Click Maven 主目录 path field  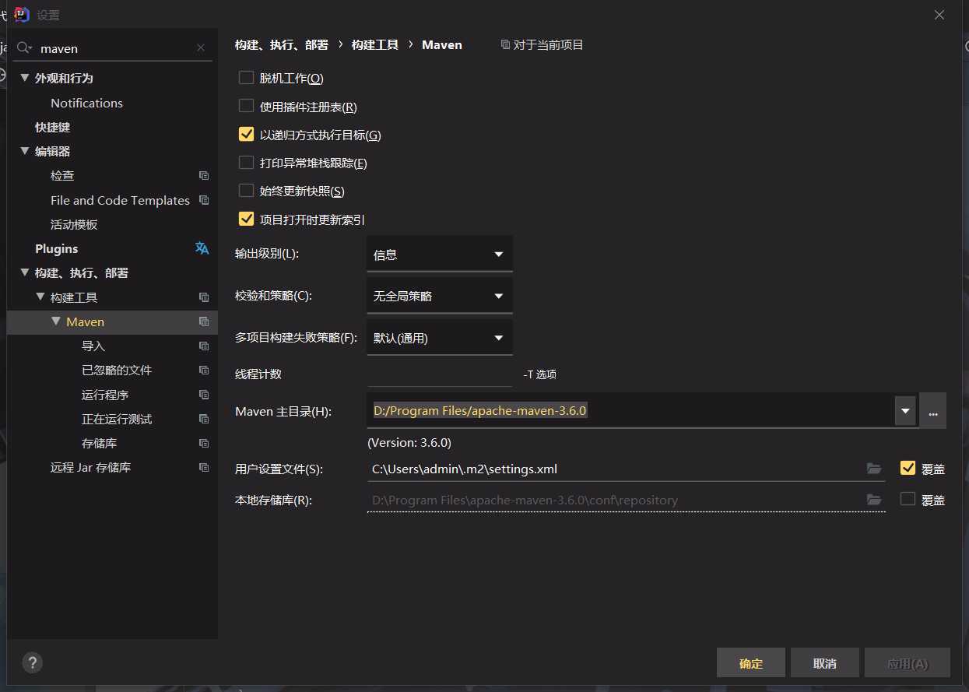tap(630, 410)
